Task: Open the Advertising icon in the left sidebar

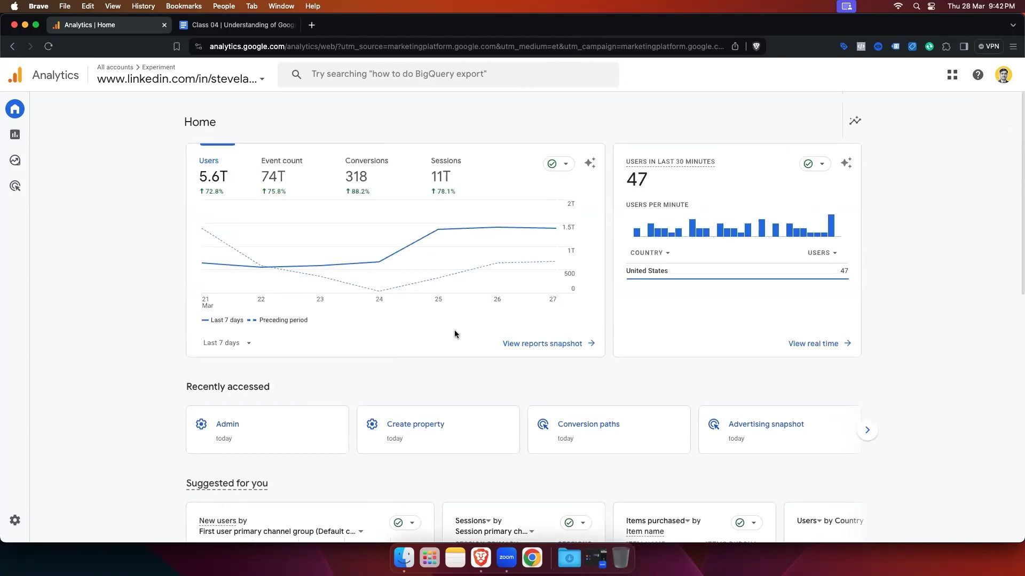Action: 15,186
